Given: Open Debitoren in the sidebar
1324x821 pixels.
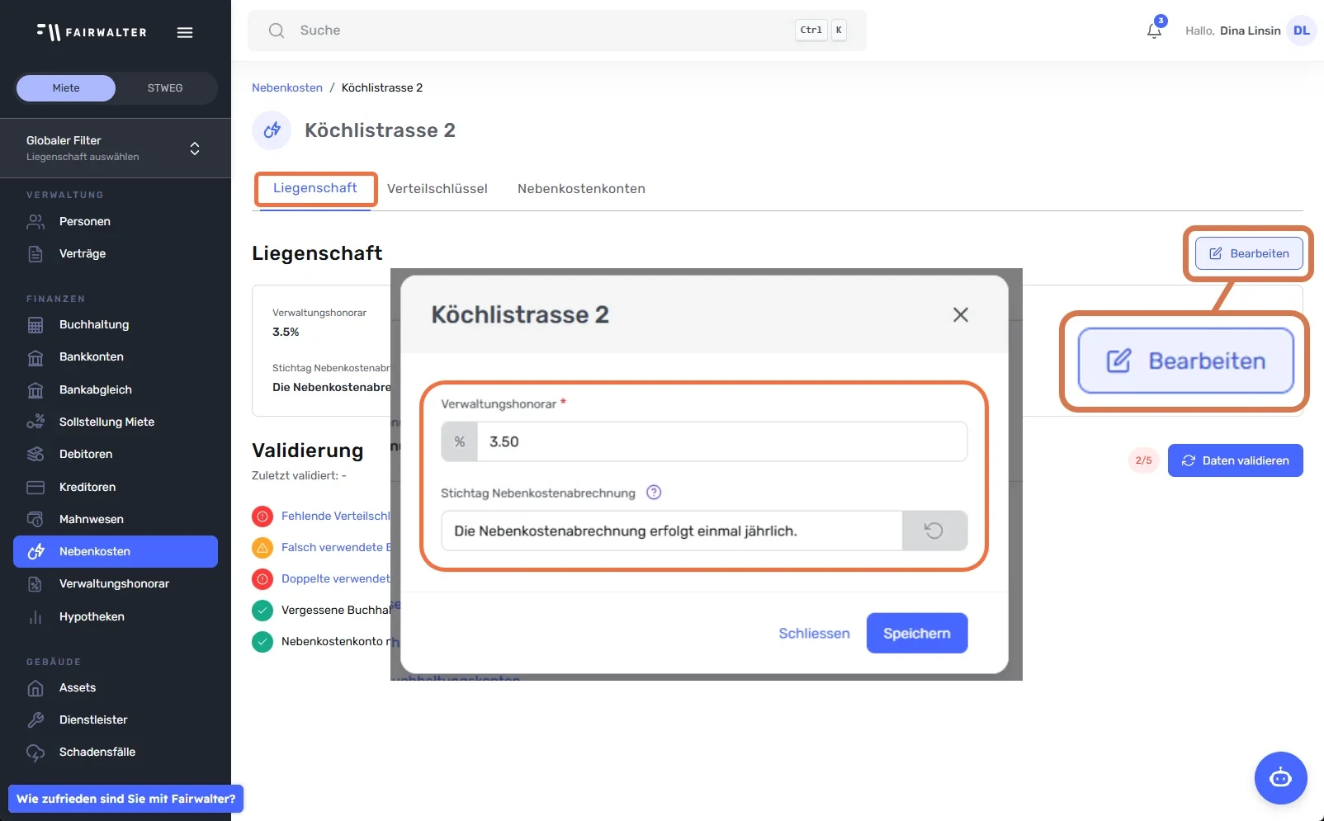Looking at the screenshot, I should pyautogui.click(x=116, y=454).
